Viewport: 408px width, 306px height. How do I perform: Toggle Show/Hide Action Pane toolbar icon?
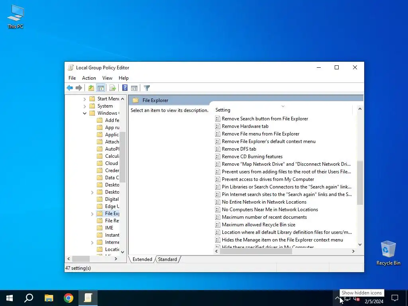click(134, 88)
